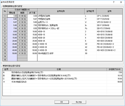Click row number 6 header

coord(5,31)
